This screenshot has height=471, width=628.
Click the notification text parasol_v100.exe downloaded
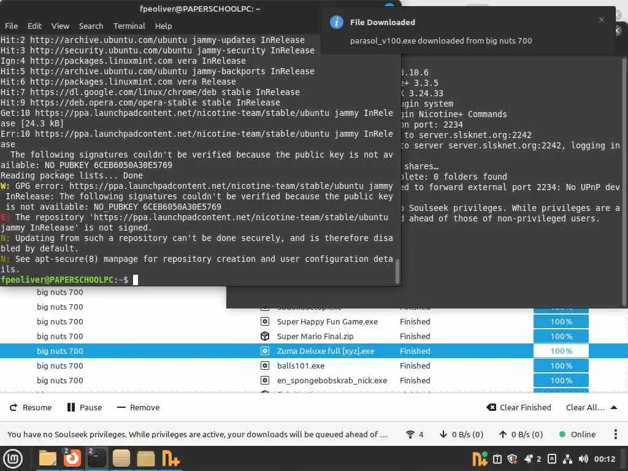click(441, 40)
